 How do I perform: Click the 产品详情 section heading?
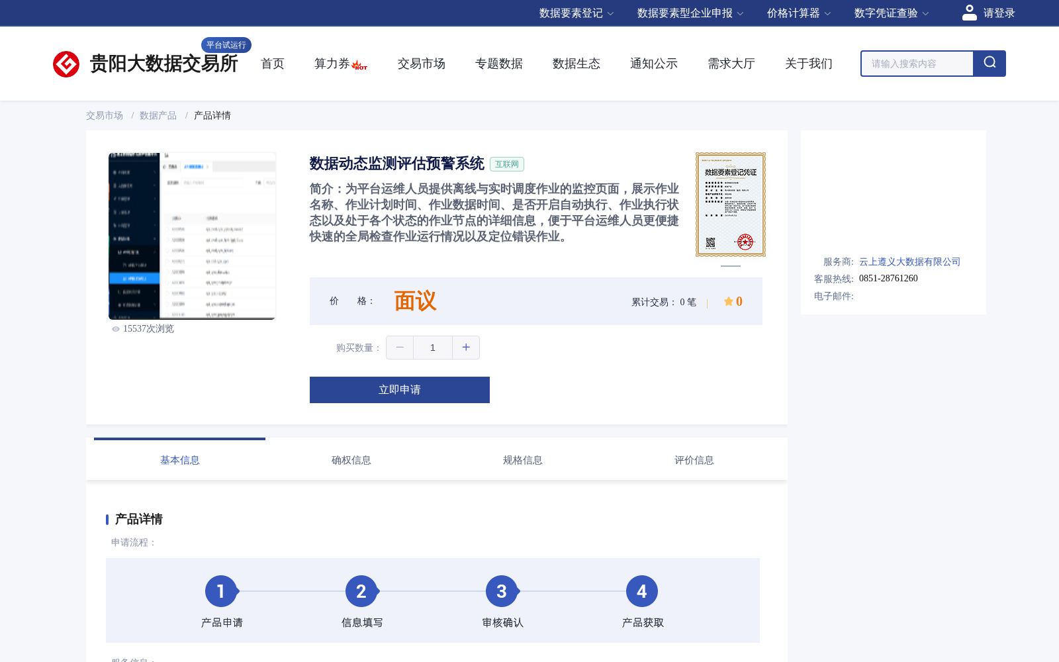pyautogui.click(x=139, y=519)
